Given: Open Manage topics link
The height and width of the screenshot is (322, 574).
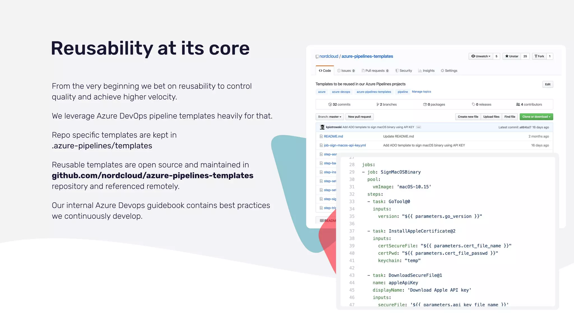Looking at the screenshot, I should click(x=421, y=92).
